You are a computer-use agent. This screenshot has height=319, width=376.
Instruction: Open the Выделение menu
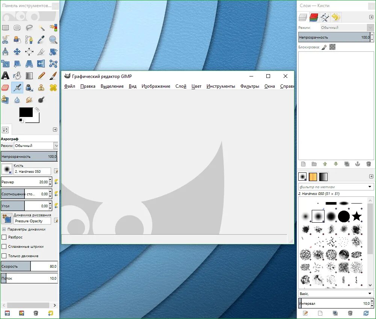tap(112, 86)
